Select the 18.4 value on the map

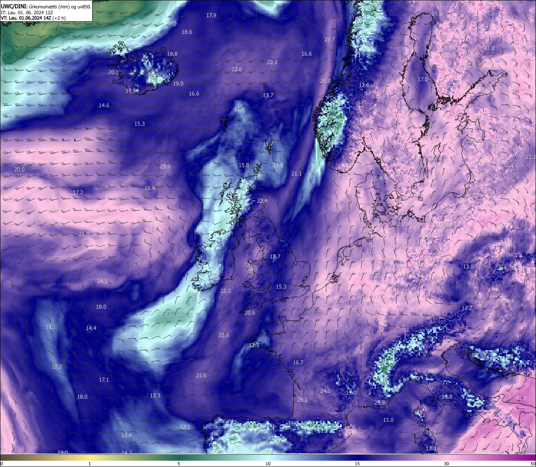point(149,188)
